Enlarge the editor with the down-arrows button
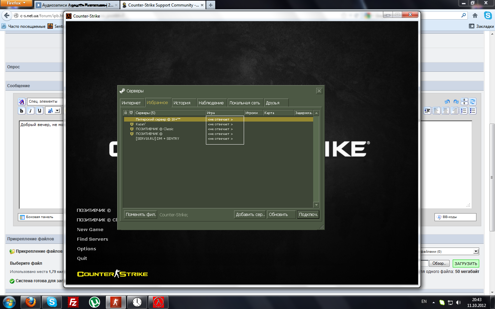 pyautogui.click(x=464, y=103)
